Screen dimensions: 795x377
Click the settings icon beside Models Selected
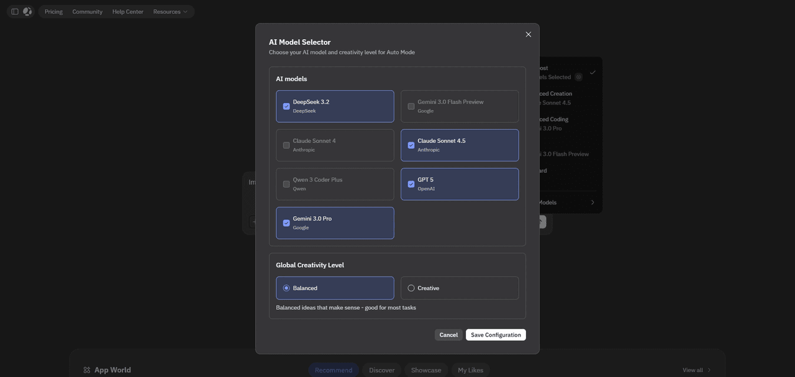pyautogui.click(x=578, y=77)
